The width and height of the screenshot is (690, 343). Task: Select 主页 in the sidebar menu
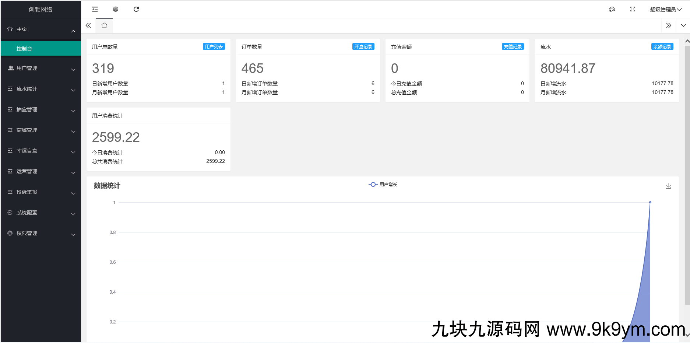tap(21, 29)
